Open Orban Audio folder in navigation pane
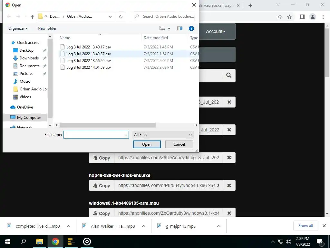This screenshot has height=248, width=330. (30, 89)
